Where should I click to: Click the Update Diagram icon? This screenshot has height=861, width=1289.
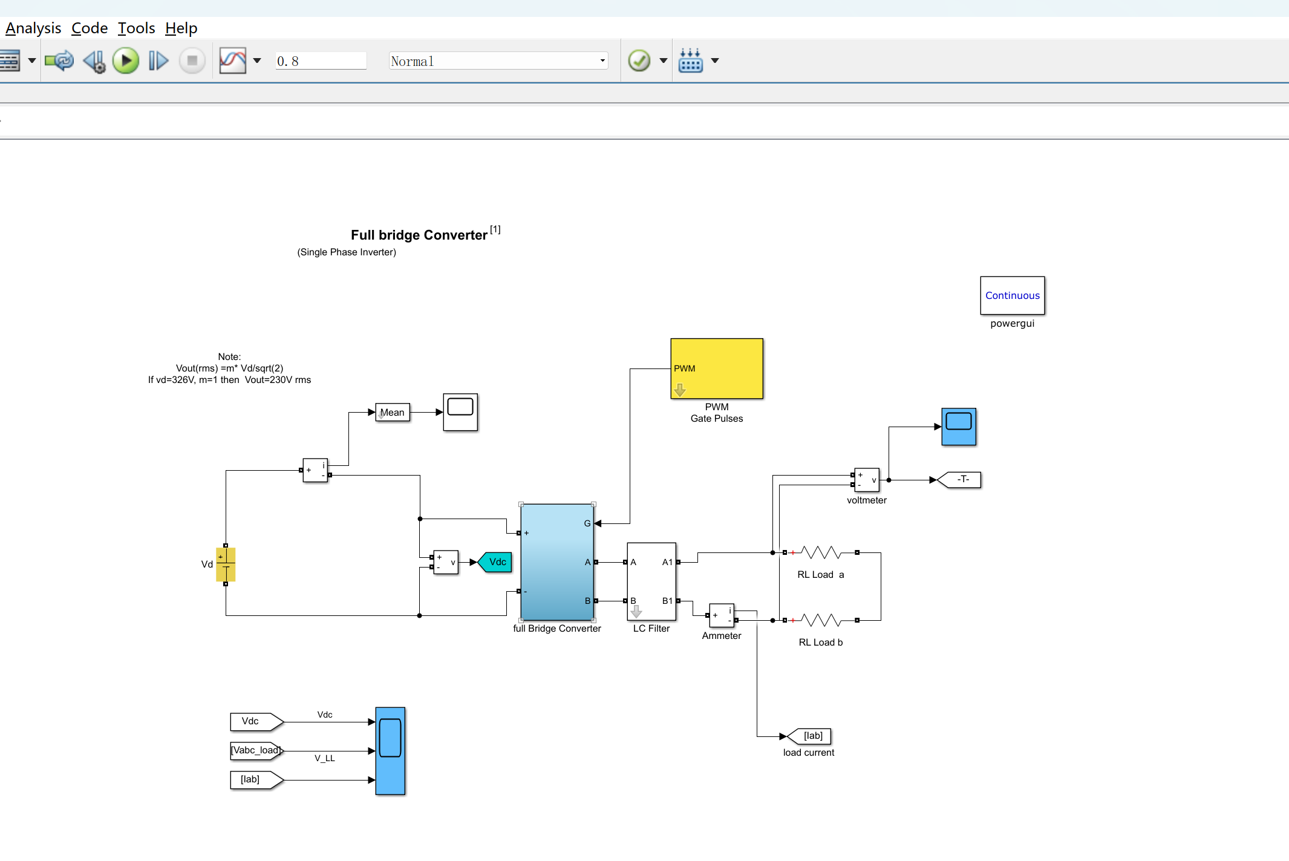click(59, 61)
